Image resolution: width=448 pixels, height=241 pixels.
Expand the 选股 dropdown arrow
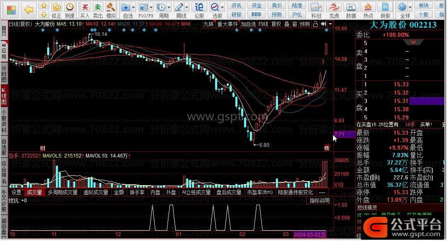[x=222, y=7]
